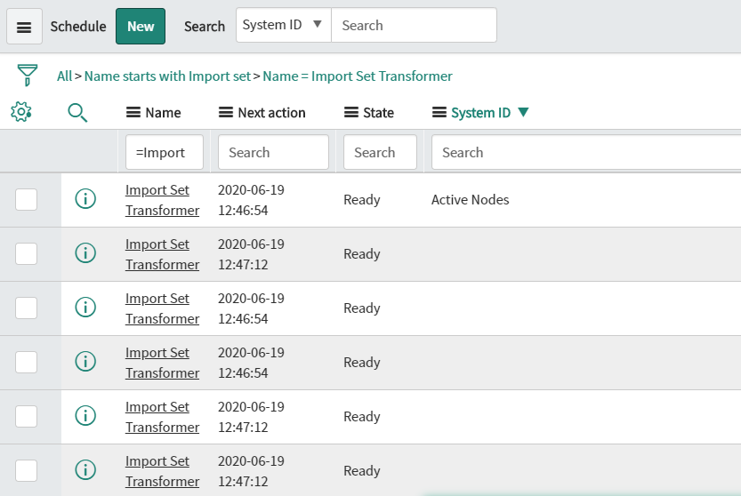This screenshot has height=496, width=741.
Task: Open State column options menu icon
Action: (351, 112)
